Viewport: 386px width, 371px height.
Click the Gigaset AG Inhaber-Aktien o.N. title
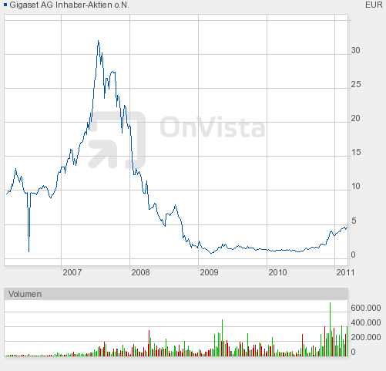pos(69,5)
